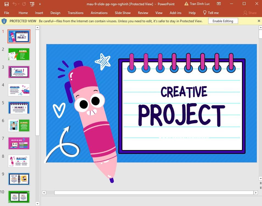262x206 pixels.
Task: Open the File menu
Action: click(6, 13)
